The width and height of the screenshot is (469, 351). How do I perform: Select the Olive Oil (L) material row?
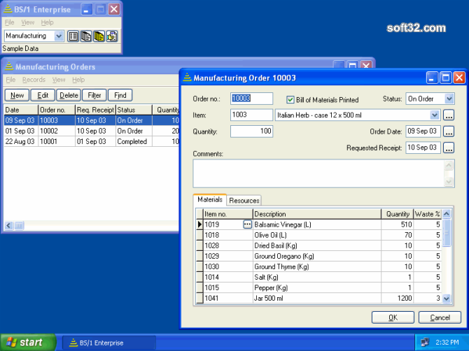coord(318,235)
